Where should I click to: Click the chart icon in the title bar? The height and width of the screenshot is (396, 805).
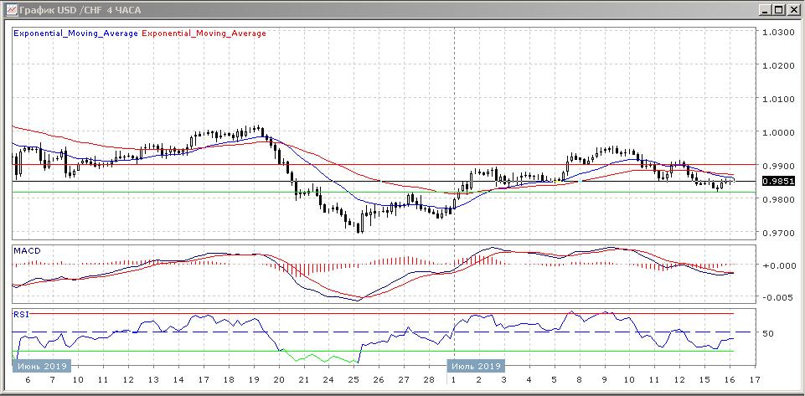(9, 9)
